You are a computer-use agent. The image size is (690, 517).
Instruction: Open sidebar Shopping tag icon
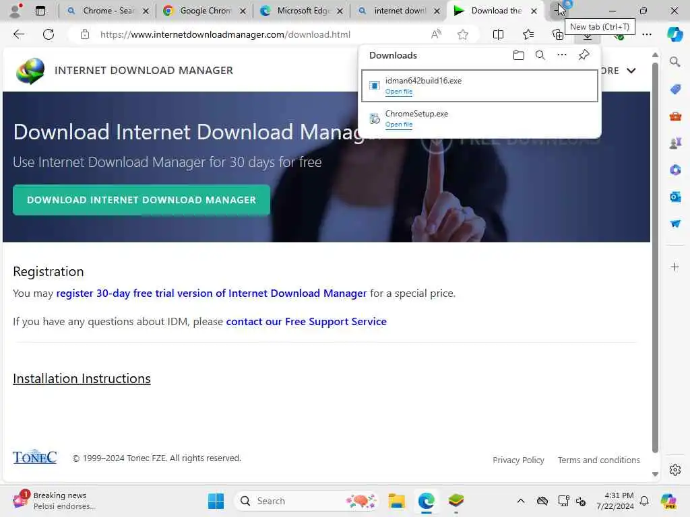click(x=675, y=90)
